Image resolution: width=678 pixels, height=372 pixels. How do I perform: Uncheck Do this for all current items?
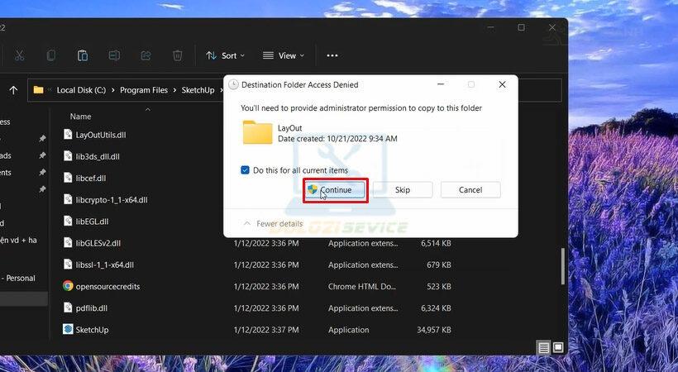[245, 170]
